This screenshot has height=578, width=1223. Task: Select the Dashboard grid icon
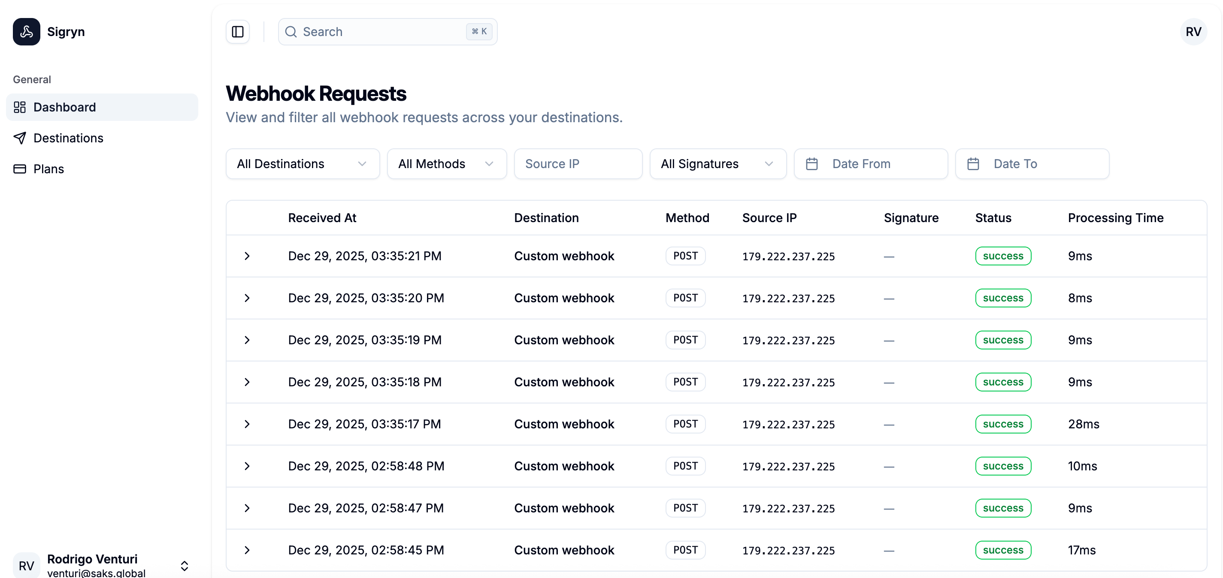coord(19,107)
